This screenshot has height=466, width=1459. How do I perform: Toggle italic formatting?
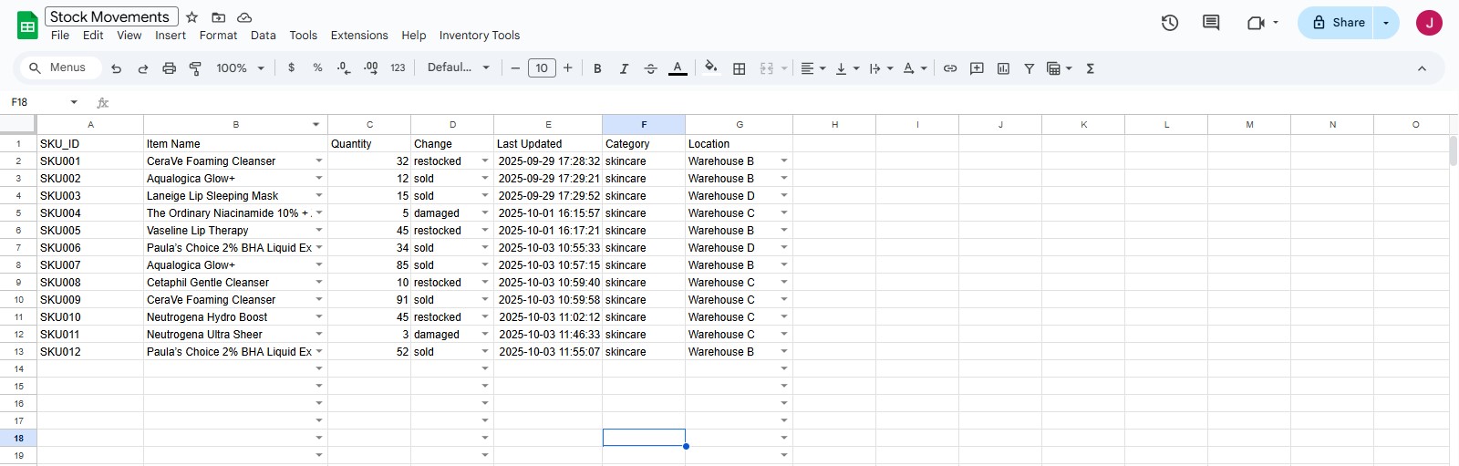tap(624, 68)
